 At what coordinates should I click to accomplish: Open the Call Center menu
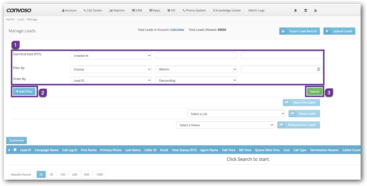click(x=93, y=10)
